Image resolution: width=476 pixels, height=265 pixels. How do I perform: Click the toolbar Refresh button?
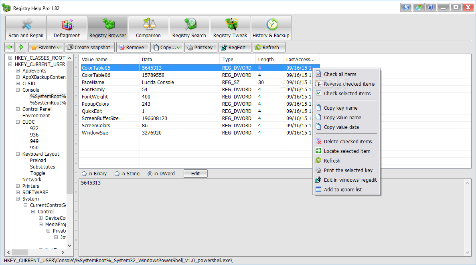[x=269, y=47]
